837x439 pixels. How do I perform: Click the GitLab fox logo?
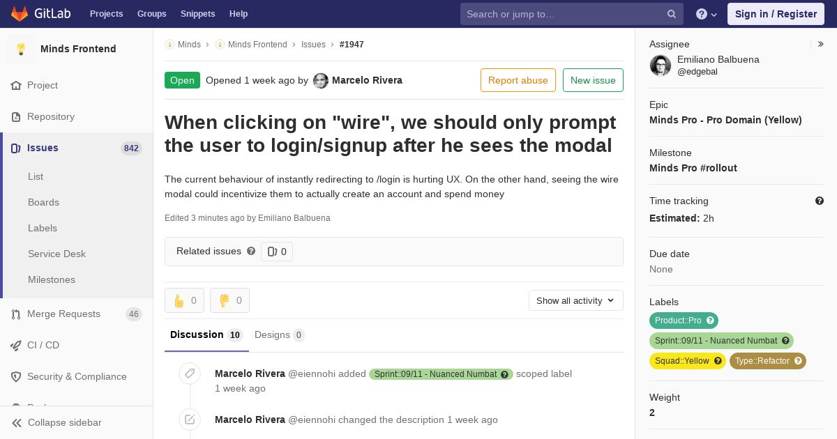20,13
